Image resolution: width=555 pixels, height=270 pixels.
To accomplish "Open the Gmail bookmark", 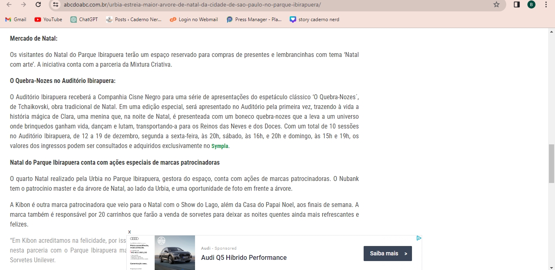I will tap(15, 20).
